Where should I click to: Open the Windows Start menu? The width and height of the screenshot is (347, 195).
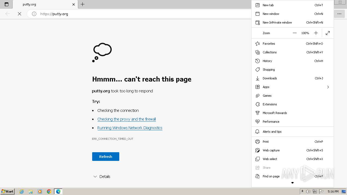pyautogui.click(x=8, y=191)
